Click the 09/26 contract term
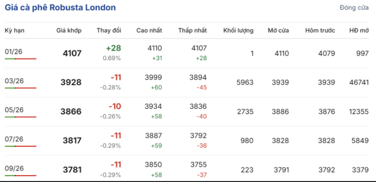The width and height of the screenshot is (376, 182). coord(14,168)
